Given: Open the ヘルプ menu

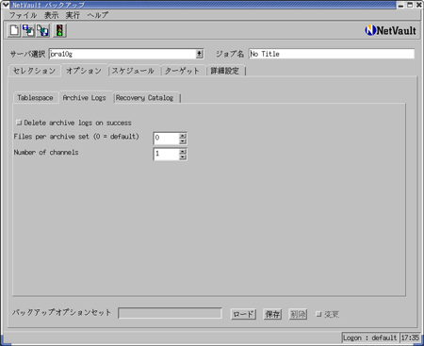Looking at the screenshot, I should click(98, 15).
